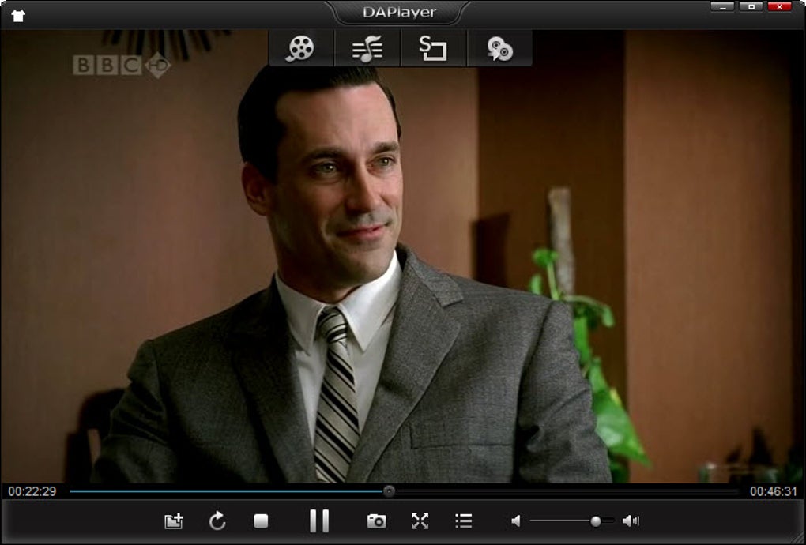Click the total duration 00:46:31

point(773,491)
